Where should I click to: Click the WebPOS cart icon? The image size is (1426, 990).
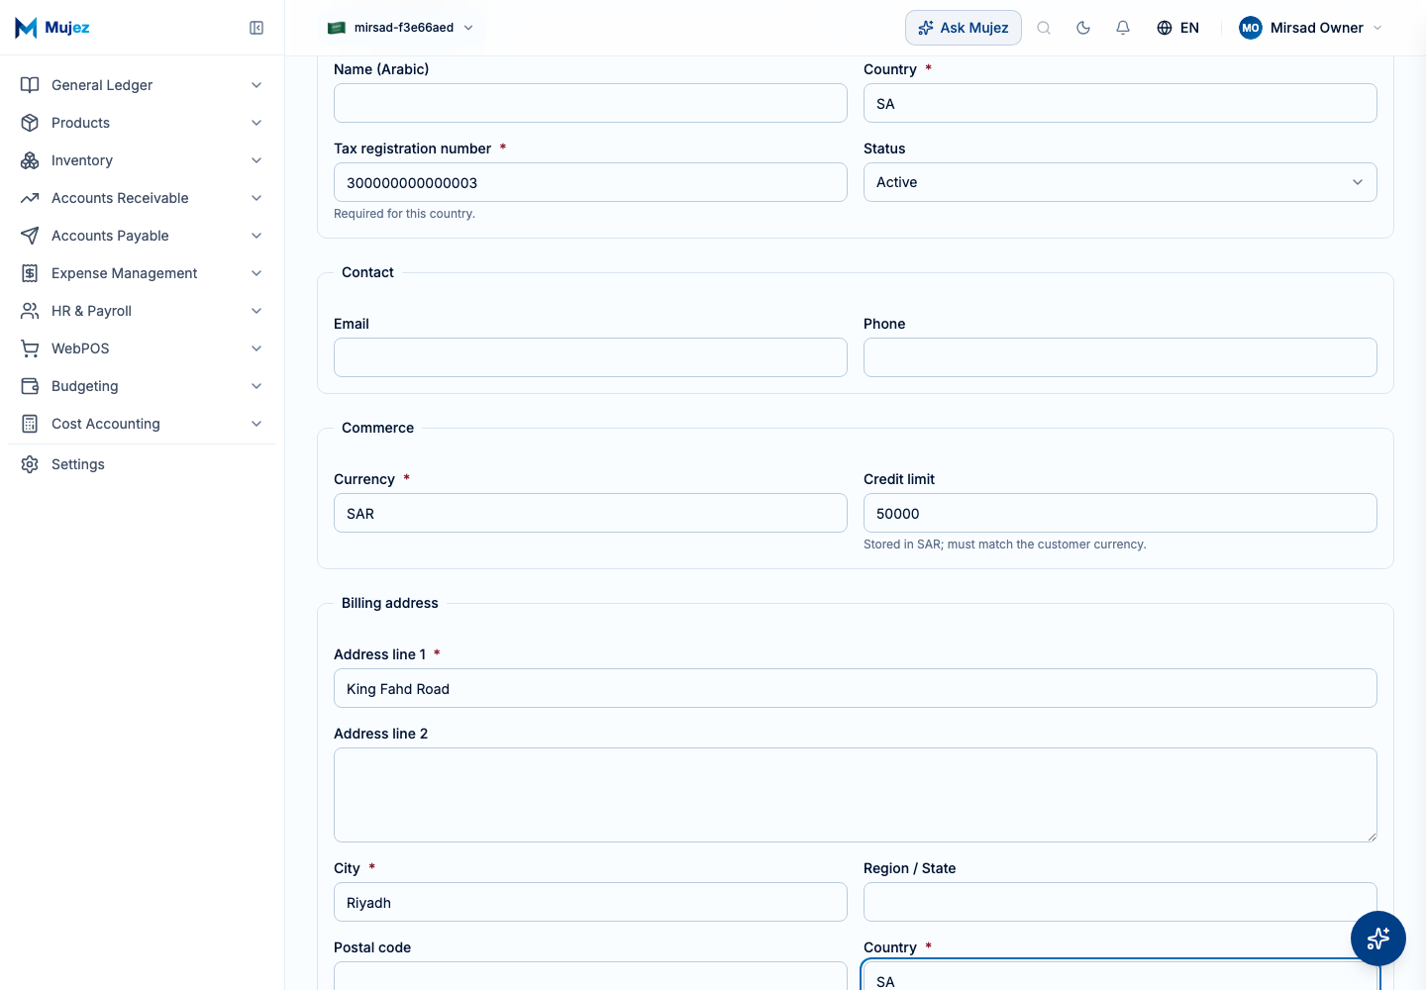[30, 348]
